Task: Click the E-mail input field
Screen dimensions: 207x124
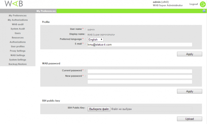Action: [140, 45]
